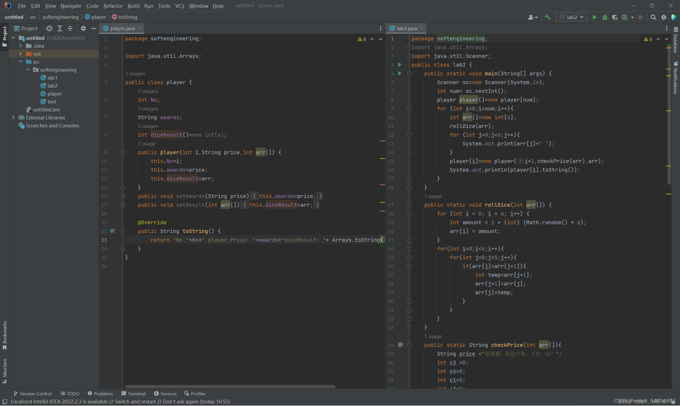Expand the out folder
The height and width of the screenshot is (406, 680).
pos(20,54)
